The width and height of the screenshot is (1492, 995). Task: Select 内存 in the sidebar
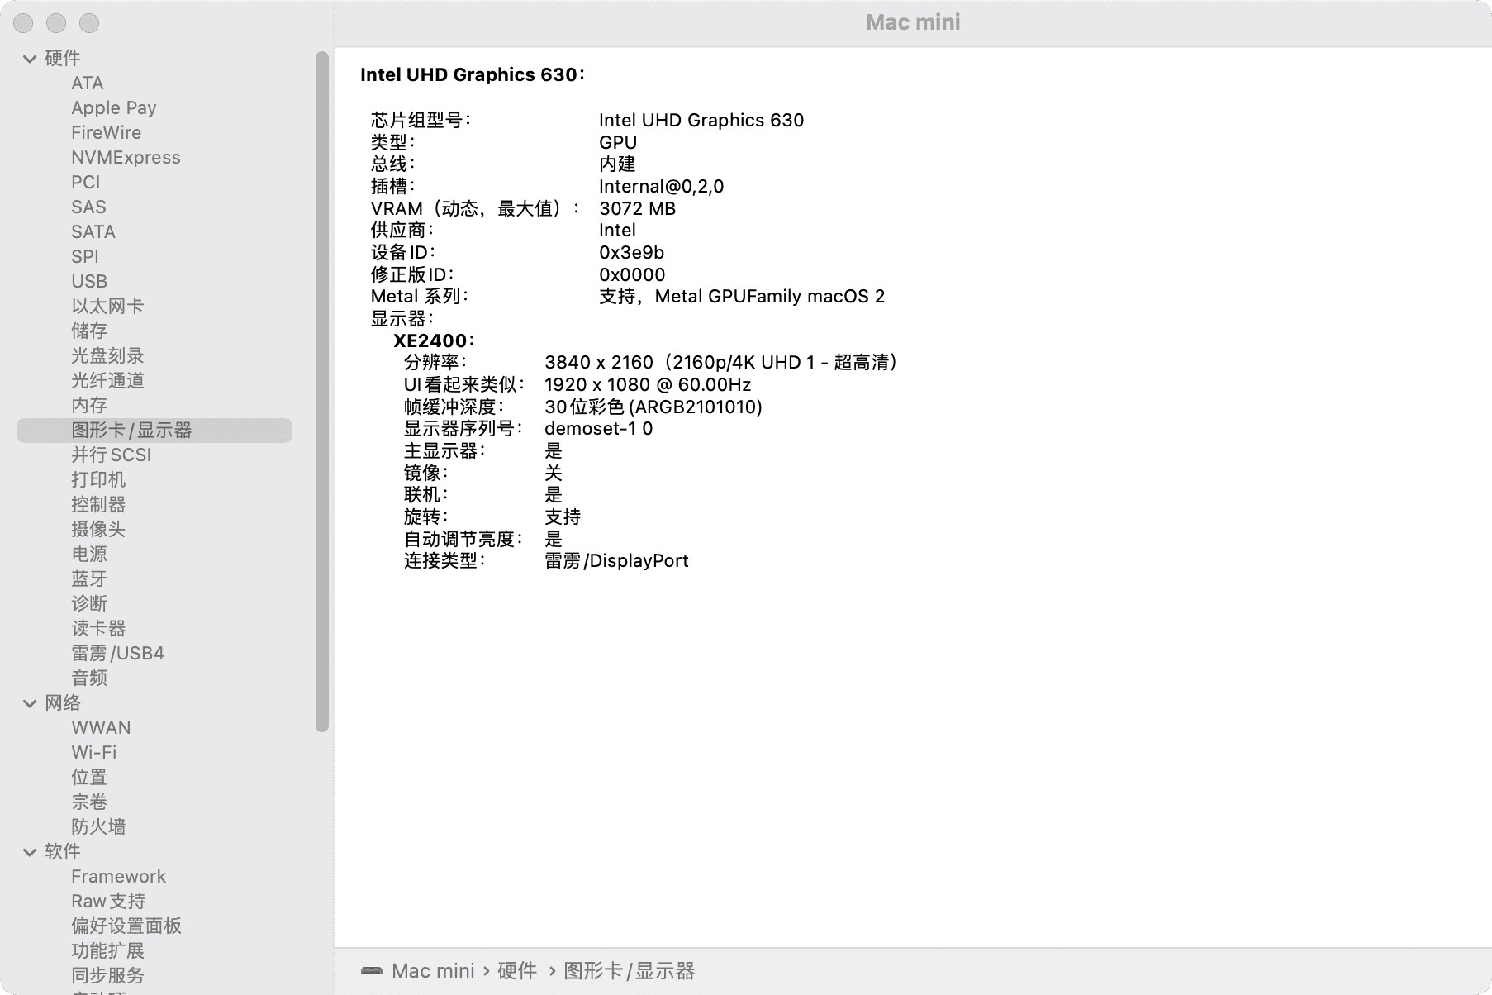click(x=89, y=406)
